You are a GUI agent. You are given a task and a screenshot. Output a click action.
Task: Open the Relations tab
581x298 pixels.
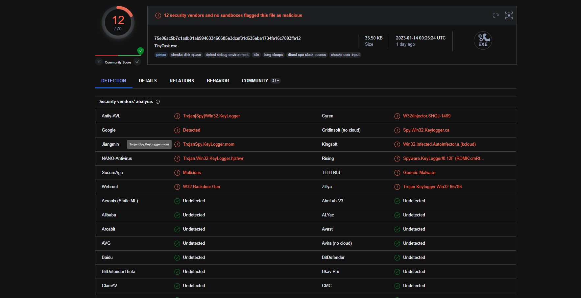[182, 81]
